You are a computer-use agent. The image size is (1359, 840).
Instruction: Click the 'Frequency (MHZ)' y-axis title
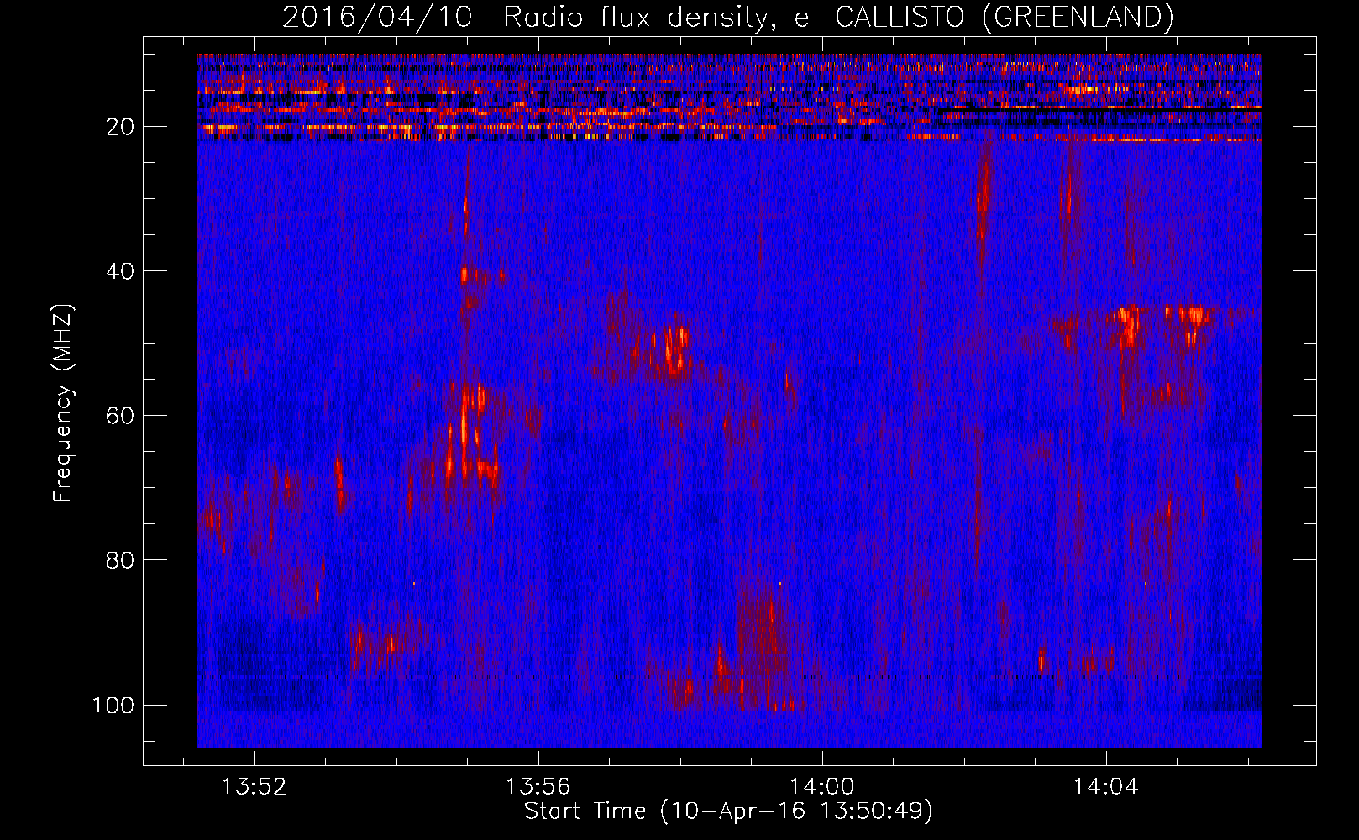click(63, 403)
